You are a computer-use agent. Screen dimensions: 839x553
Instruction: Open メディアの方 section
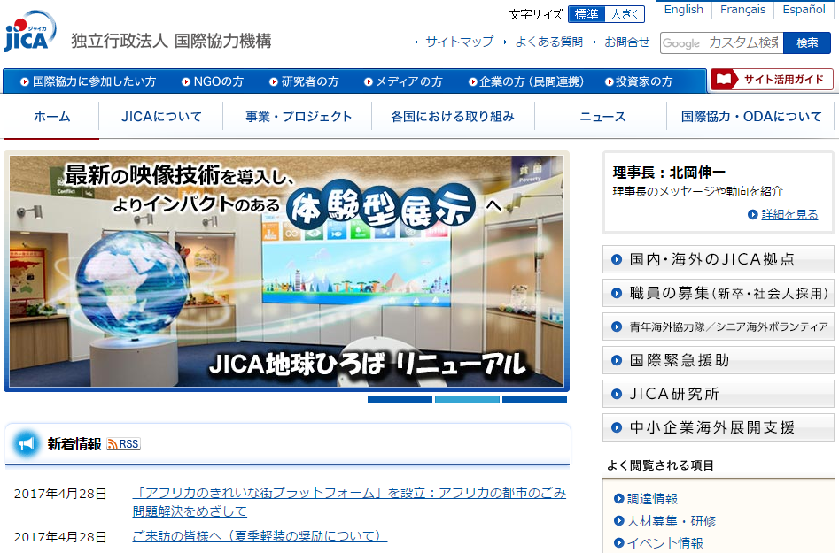point(403,81)
